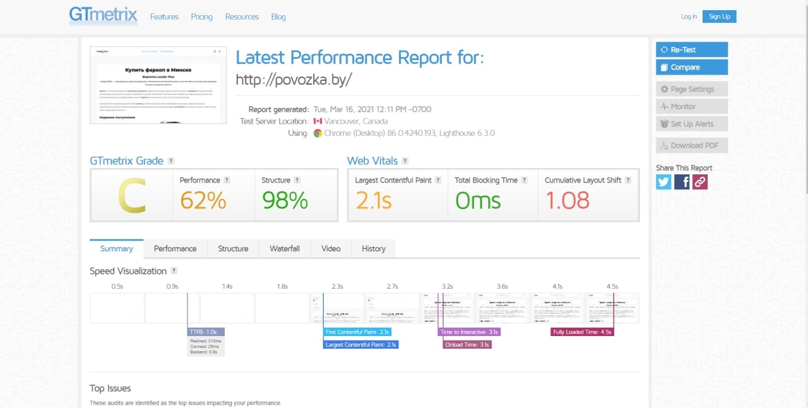Open the Features menu
Image resolution: width=808 pixels, height=408 pixels.
click(x=164, y=16)
